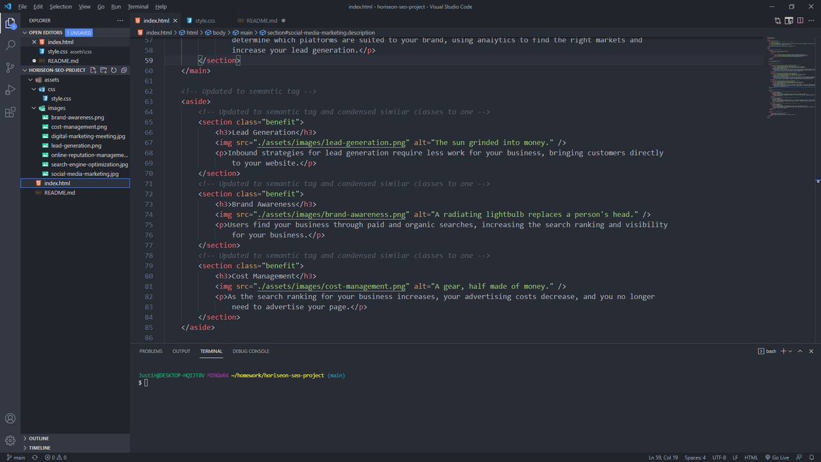This screenshot has height=462, width=821.
Task: Click Open Changes icon in editor toolbar
Action: point(778,21)
